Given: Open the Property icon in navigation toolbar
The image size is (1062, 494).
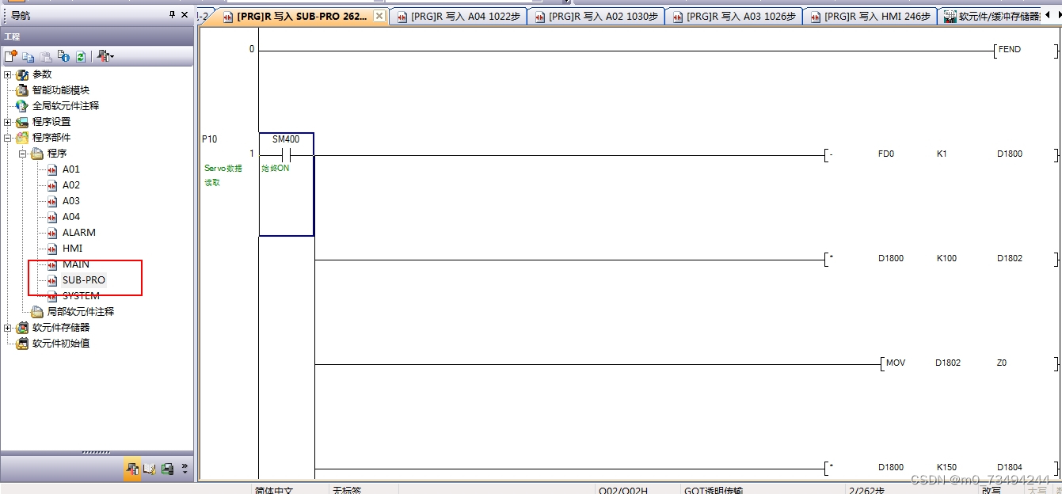Looking at the screenshot, I should 63,56.
